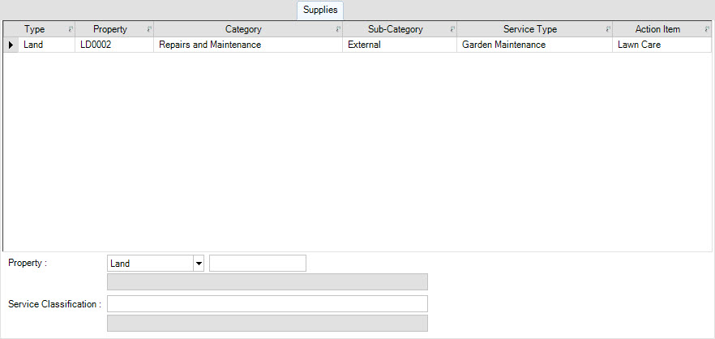Select the row indicator arrow for LD0002
The height and width of the screenshot is (339, 715).
pos(11,45)
